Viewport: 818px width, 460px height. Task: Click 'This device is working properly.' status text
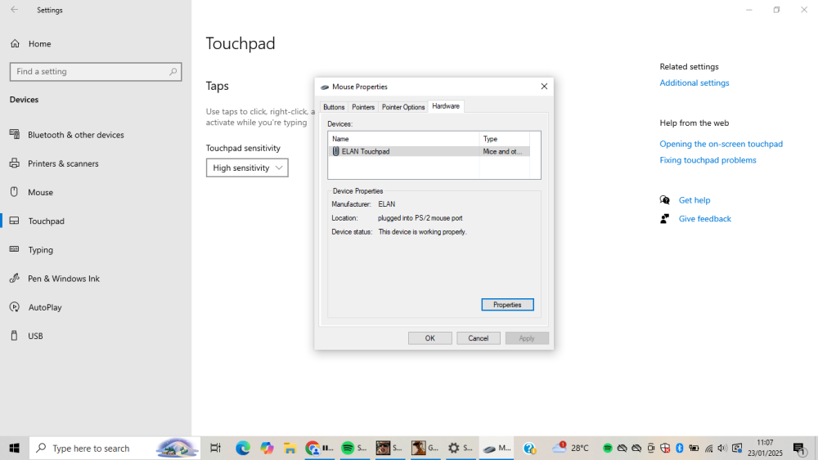click(423, 232)
